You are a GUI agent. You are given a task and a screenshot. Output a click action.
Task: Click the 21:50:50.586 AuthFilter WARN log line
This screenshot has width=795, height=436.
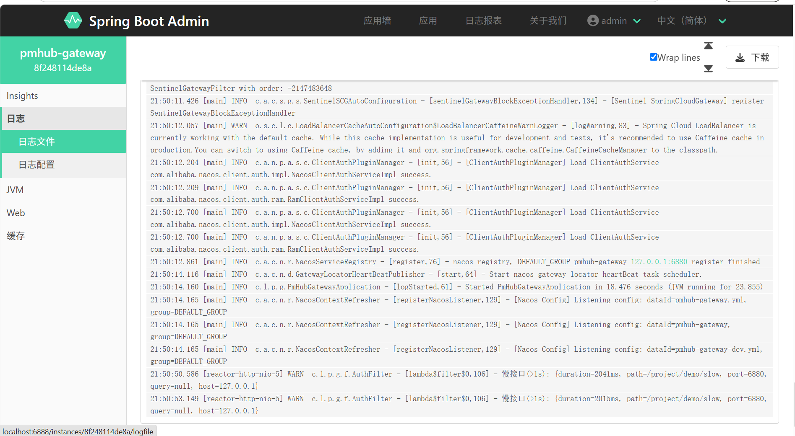point(459,380)
